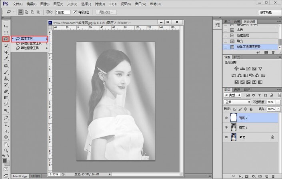The image size is (282, 179).
Task: Toggle visibility of the 背景 layer
Action: click(226, 137)
